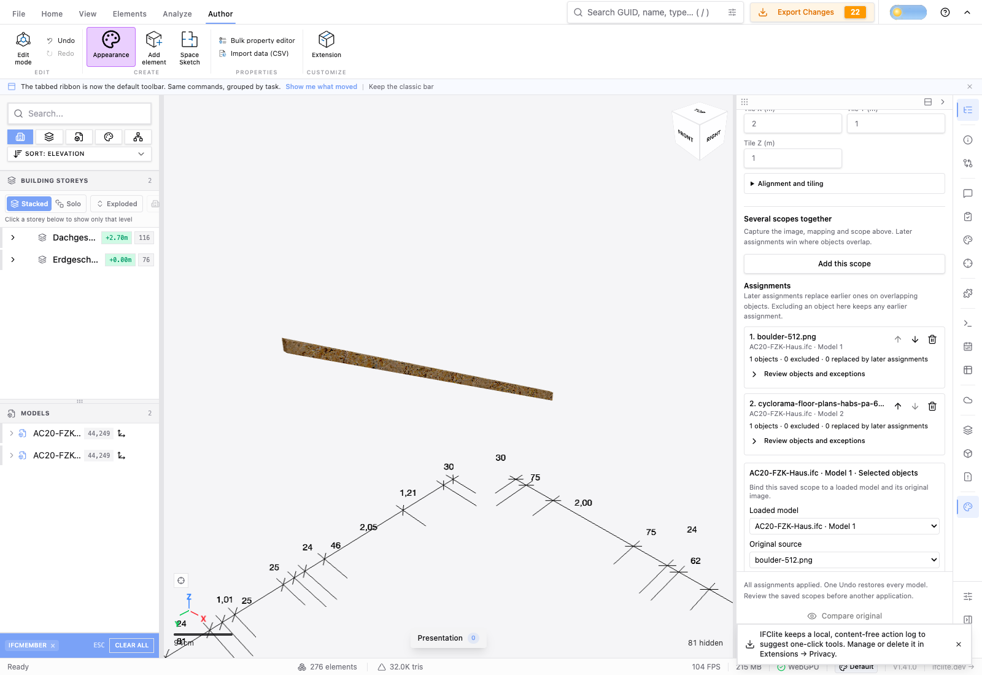Launch the Space Sketch tool
The width and height of the screenshot is (982, 675).
[x=190, y=48]
